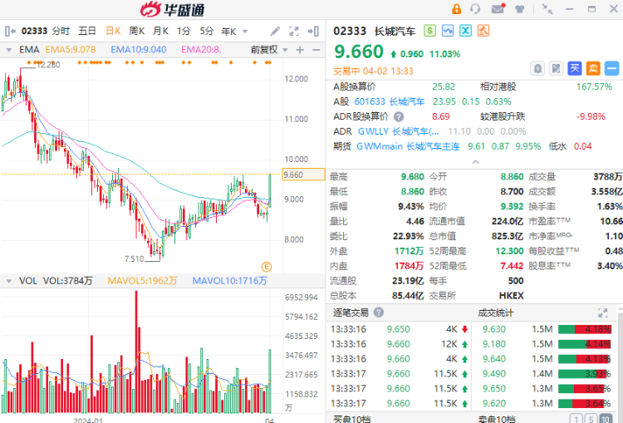Screen dimensions: 623x423
Task: Collapse the right quote panel
Action: tap(313, 31)
